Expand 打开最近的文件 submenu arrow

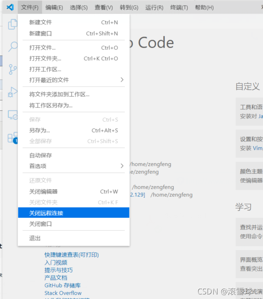[122, 80]
